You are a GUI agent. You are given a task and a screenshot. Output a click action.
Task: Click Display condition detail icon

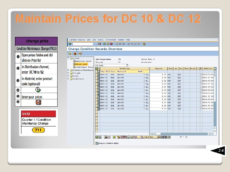[97, 143]
